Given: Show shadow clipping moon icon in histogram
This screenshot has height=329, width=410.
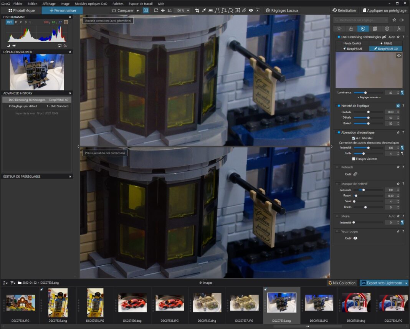Looking at the screenshot, I should [8, 46].
